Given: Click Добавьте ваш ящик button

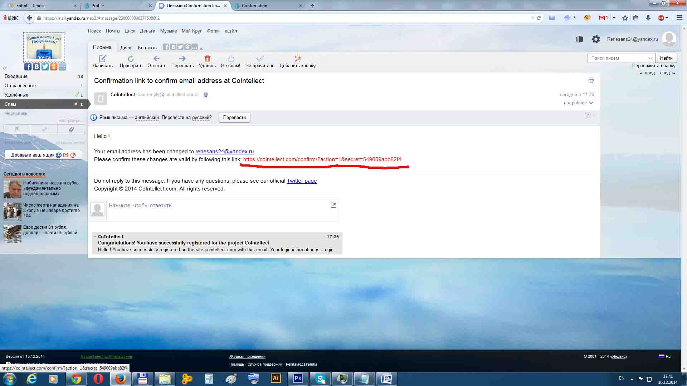Looking at the screenshot, I should click(43, 155).
